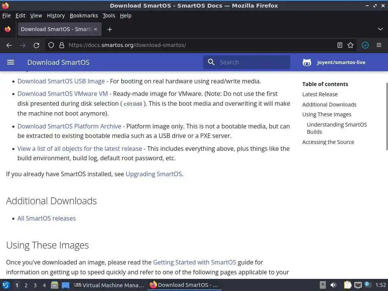Click the magnifier icon in docs search
The image size is (388, 291).
(x=211, y=62)
